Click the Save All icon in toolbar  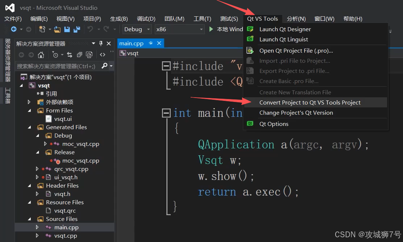[x=77, y=29]
